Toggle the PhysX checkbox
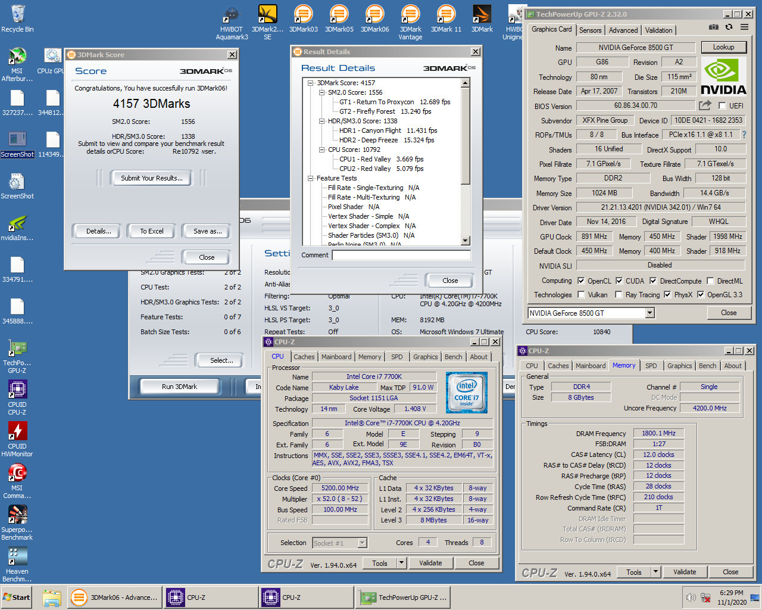 667,294
